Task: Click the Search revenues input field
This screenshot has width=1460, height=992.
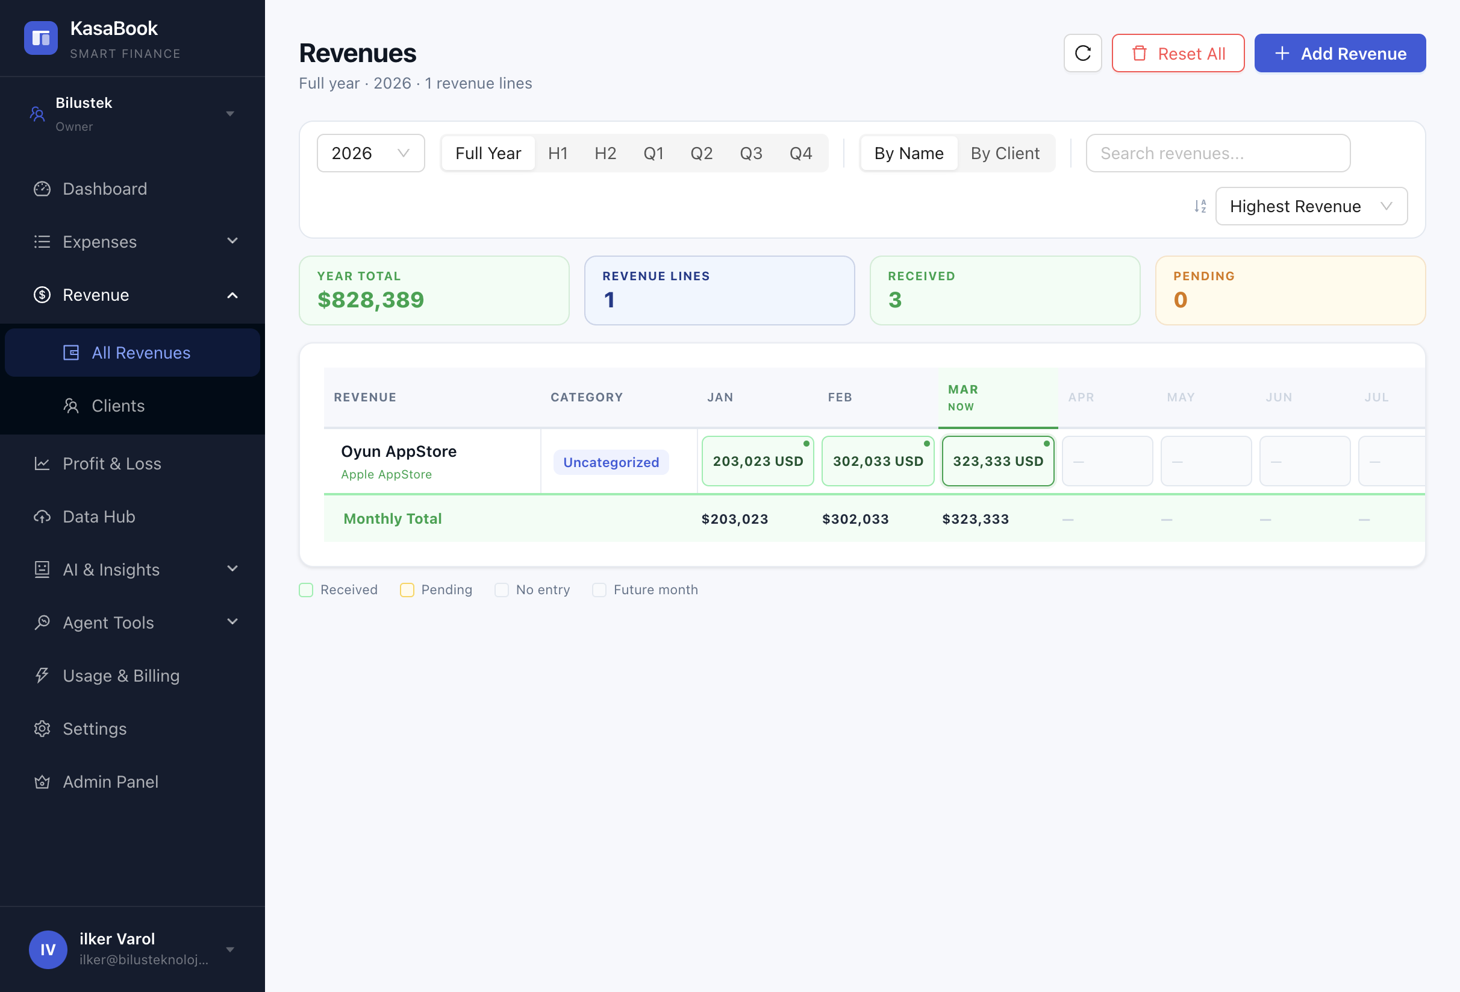Action: [1217, 154]
